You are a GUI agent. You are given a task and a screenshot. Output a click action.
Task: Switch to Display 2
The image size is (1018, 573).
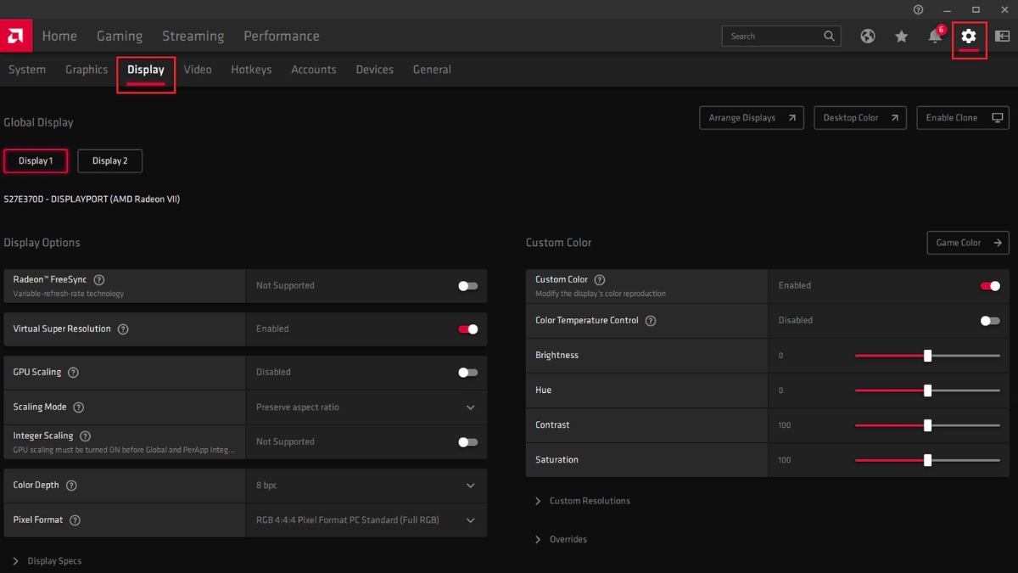(x=110, y=161)
